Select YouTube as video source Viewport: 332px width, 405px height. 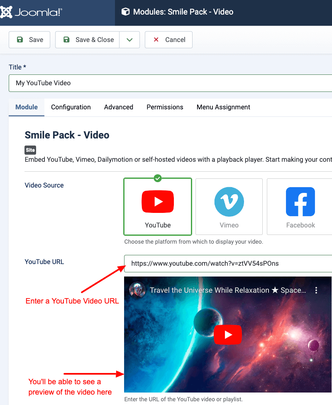[x=158, y=207]
